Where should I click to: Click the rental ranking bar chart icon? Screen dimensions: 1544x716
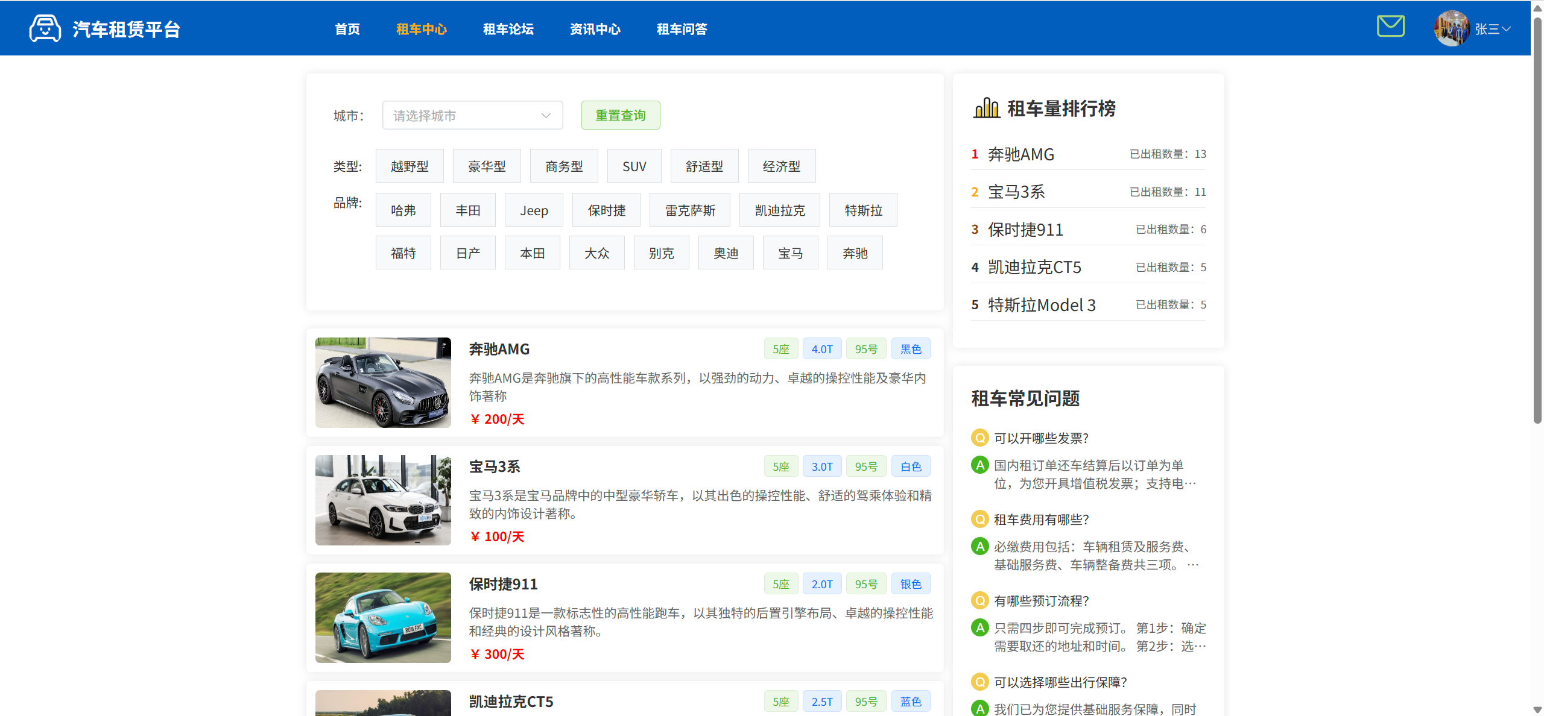(x=986, y=108)
